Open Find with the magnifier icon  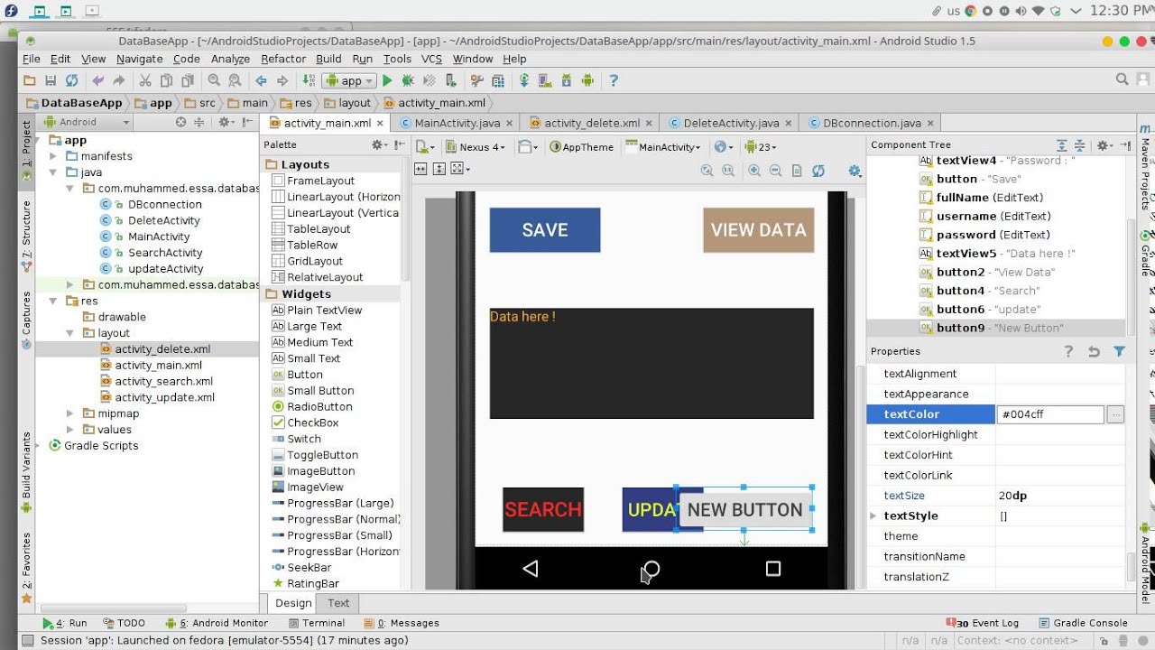coord(215,80)
